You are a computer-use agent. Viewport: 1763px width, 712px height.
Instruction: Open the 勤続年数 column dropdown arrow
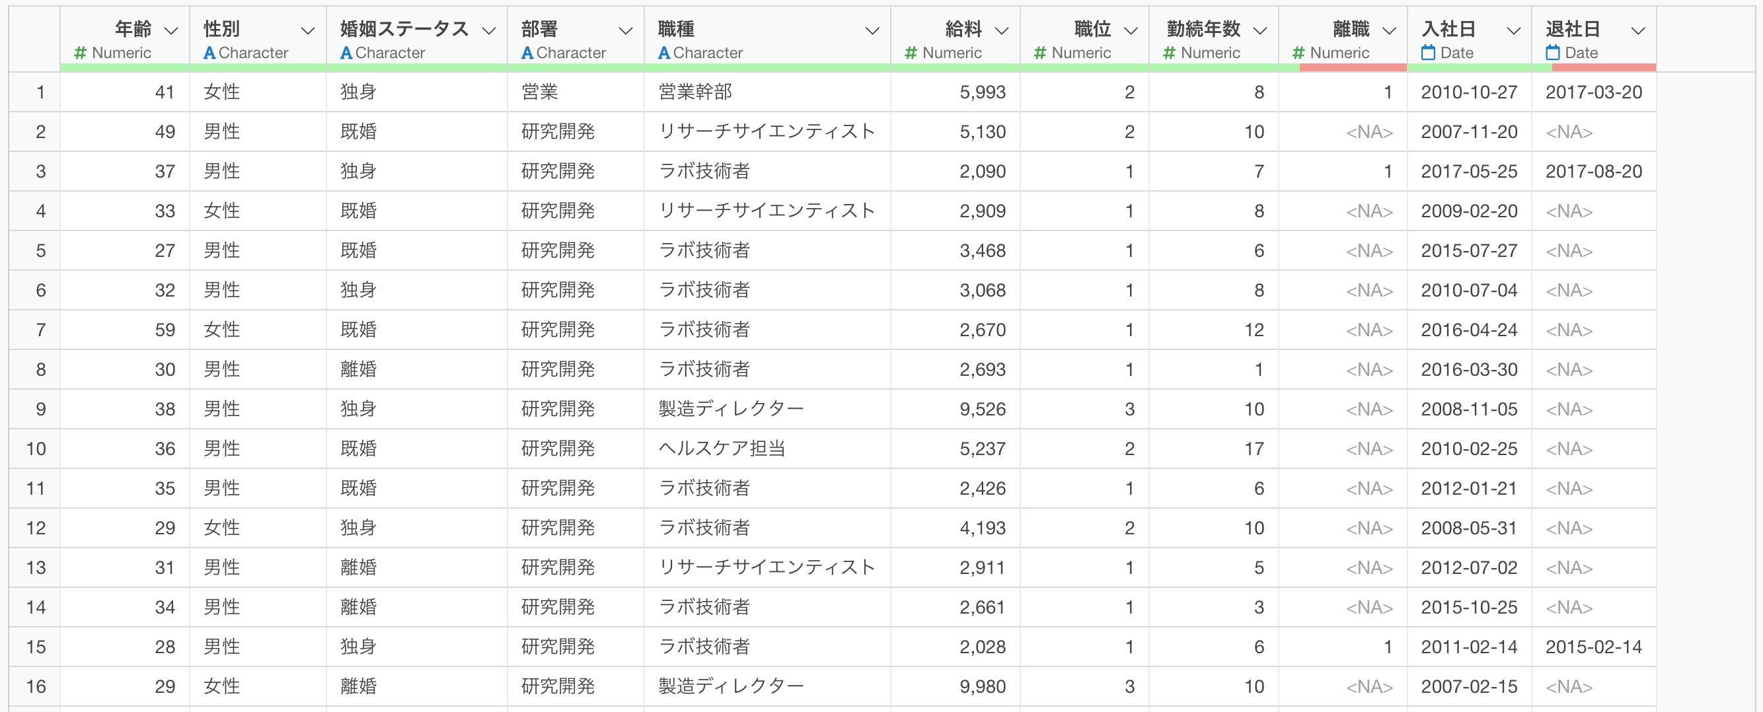1260,31
